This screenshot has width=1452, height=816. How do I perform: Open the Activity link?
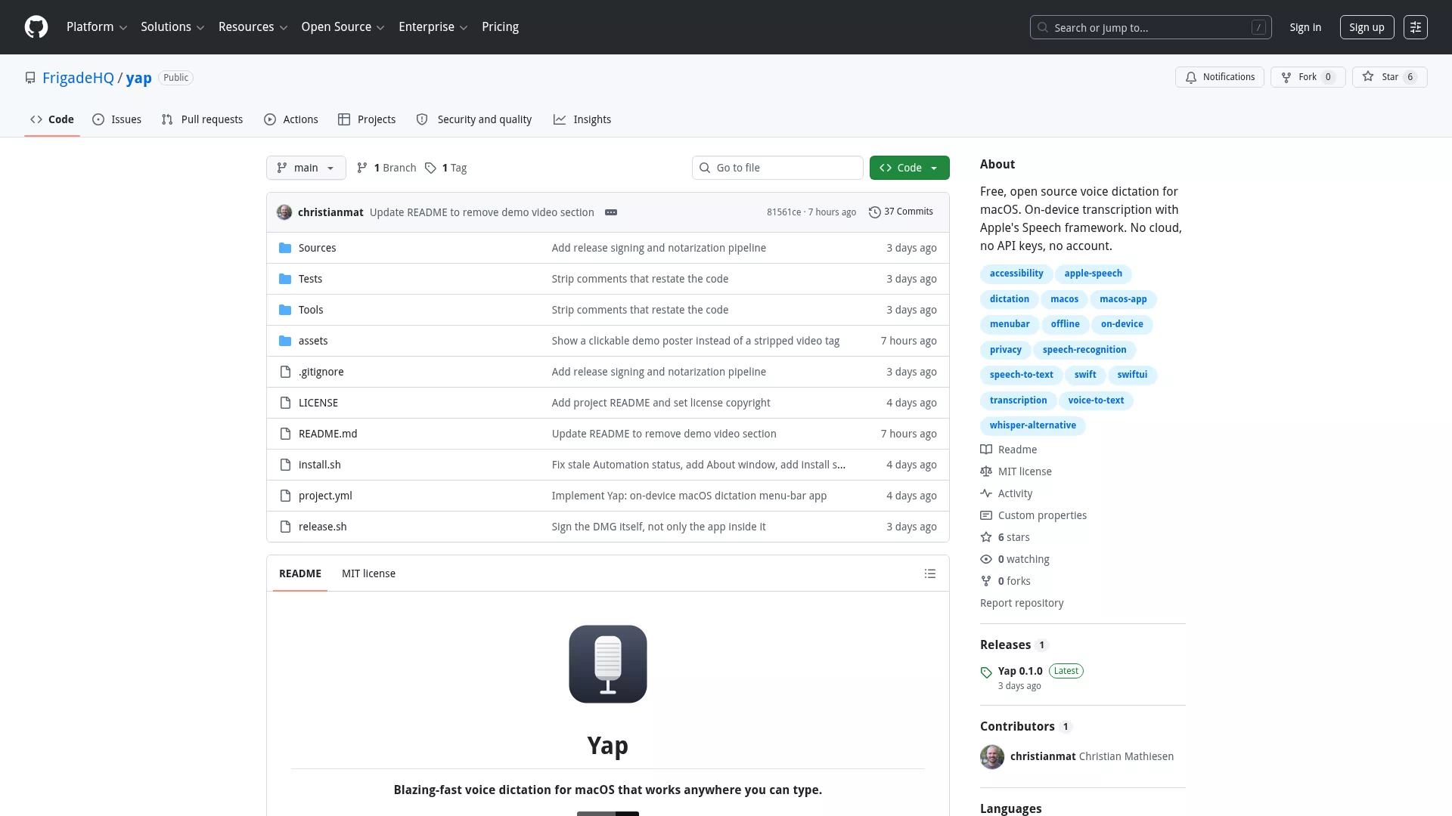(x=1007, y=493)
